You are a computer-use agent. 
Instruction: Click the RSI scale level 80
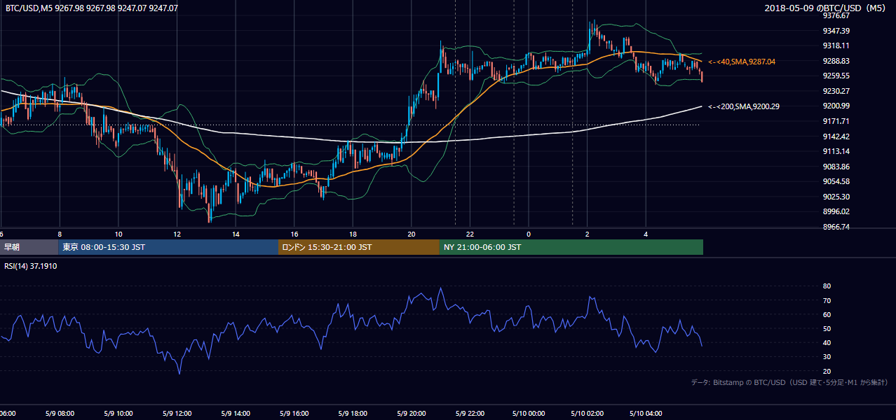[x=827, y=286]
